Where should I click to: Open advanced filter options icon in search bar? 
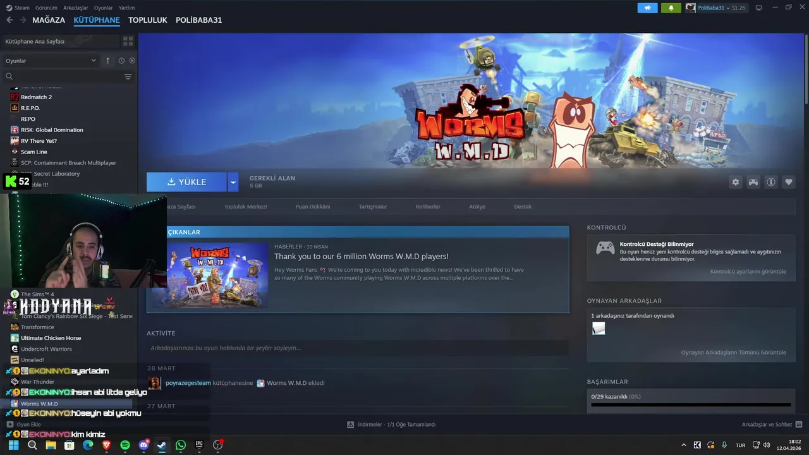click(x=128, y=76)
